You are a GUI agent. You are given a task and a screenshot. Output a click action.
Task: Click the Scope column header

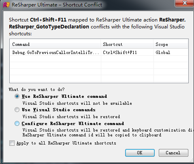tap(171, 44)
